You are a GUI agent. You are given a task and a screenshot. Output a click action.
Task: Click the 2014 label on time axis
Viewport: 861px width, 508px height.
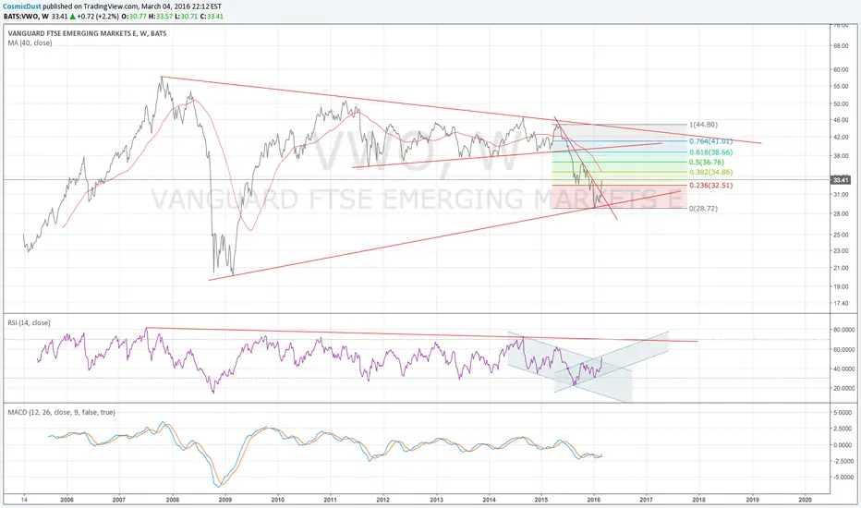pos(490,500)
